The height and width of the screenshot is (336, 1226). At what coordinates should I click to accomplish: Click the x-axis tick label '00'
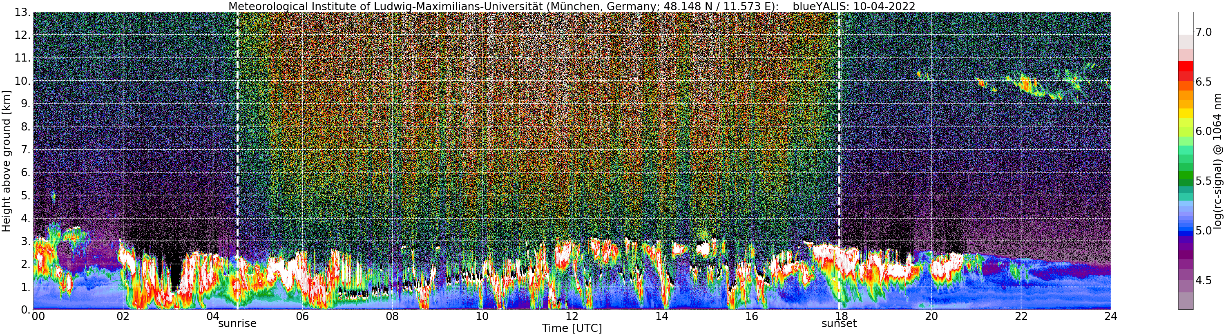[x=38, y=316]
